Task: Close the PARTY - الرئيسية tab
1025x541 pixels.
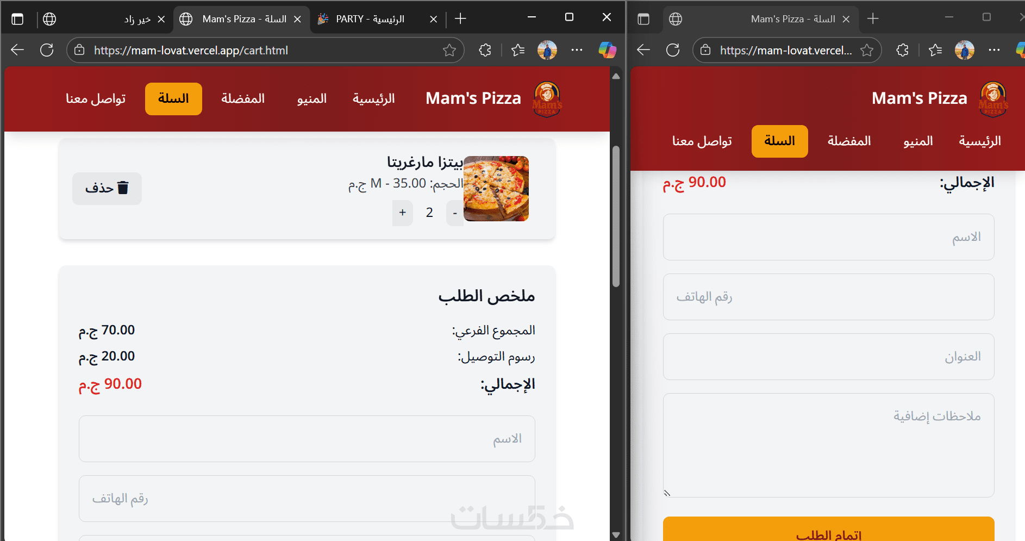Action: pos(434,19)
